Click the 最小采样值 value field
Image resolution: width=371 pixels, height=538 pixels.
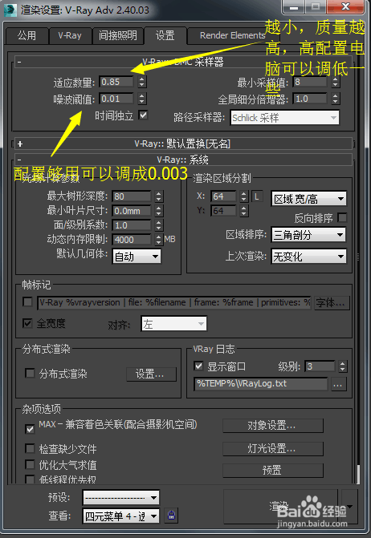coord(310,82)
